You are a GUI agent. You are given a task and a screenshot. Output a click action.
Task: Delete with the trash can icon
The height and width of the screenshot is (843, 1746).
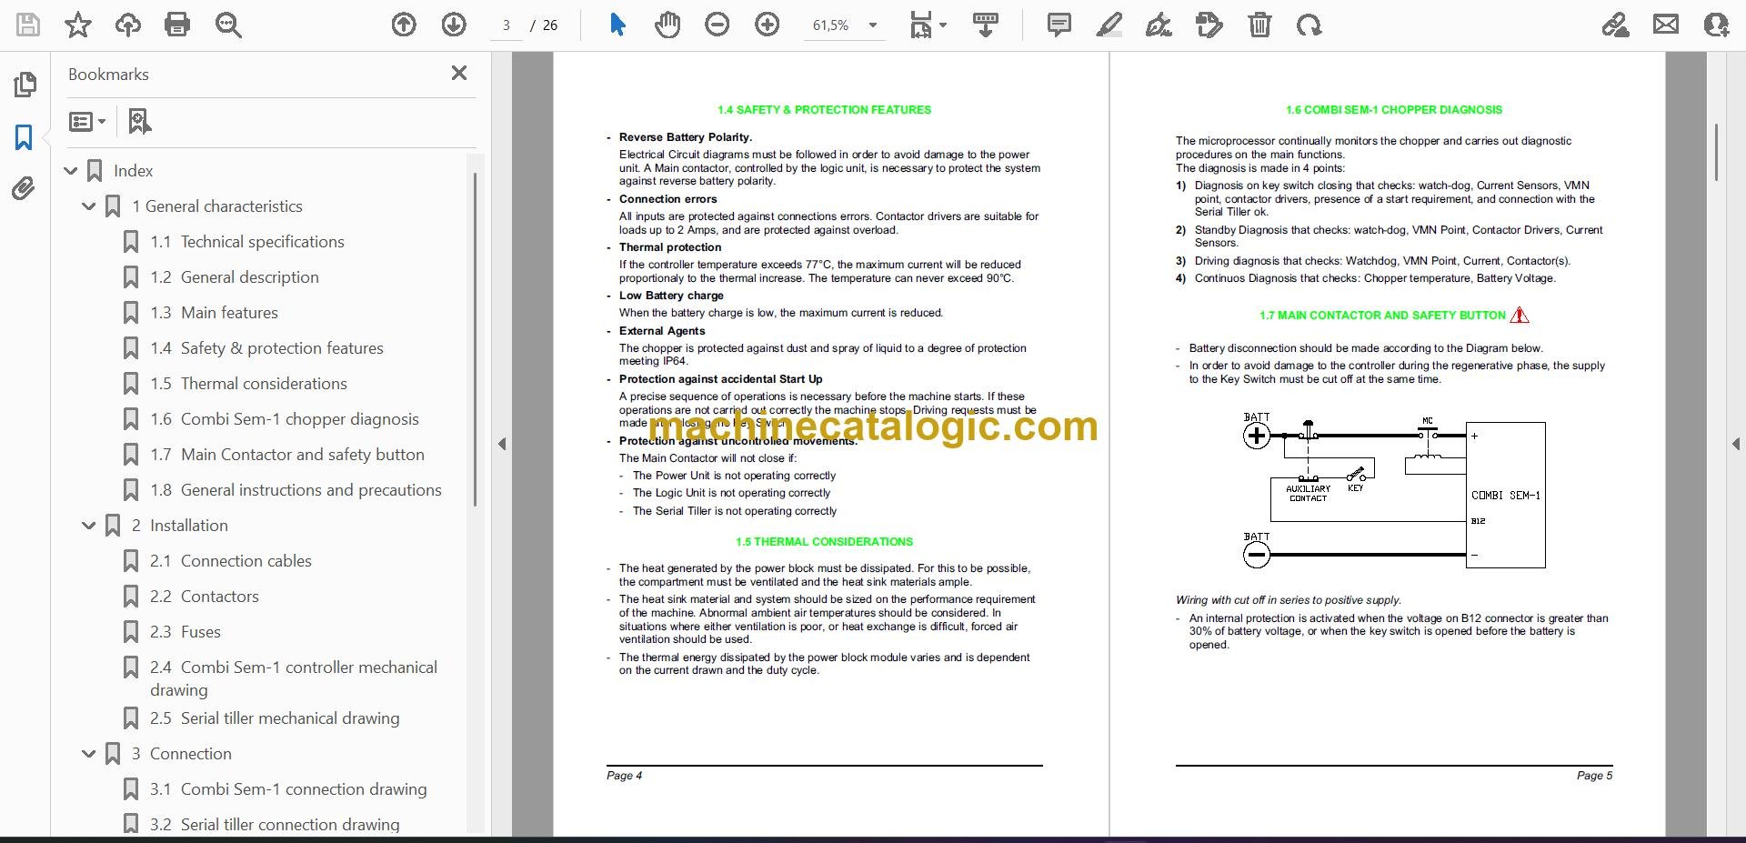[x=1259, y=25]
